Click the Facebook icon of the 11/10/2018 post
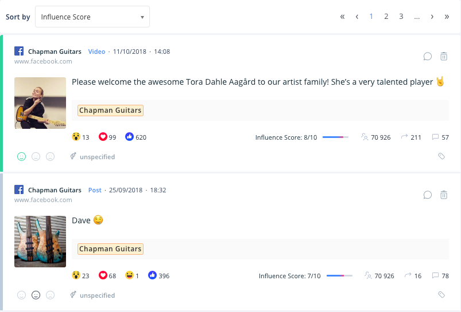Screen dimensions: 461x312 [x=19, y=52]
